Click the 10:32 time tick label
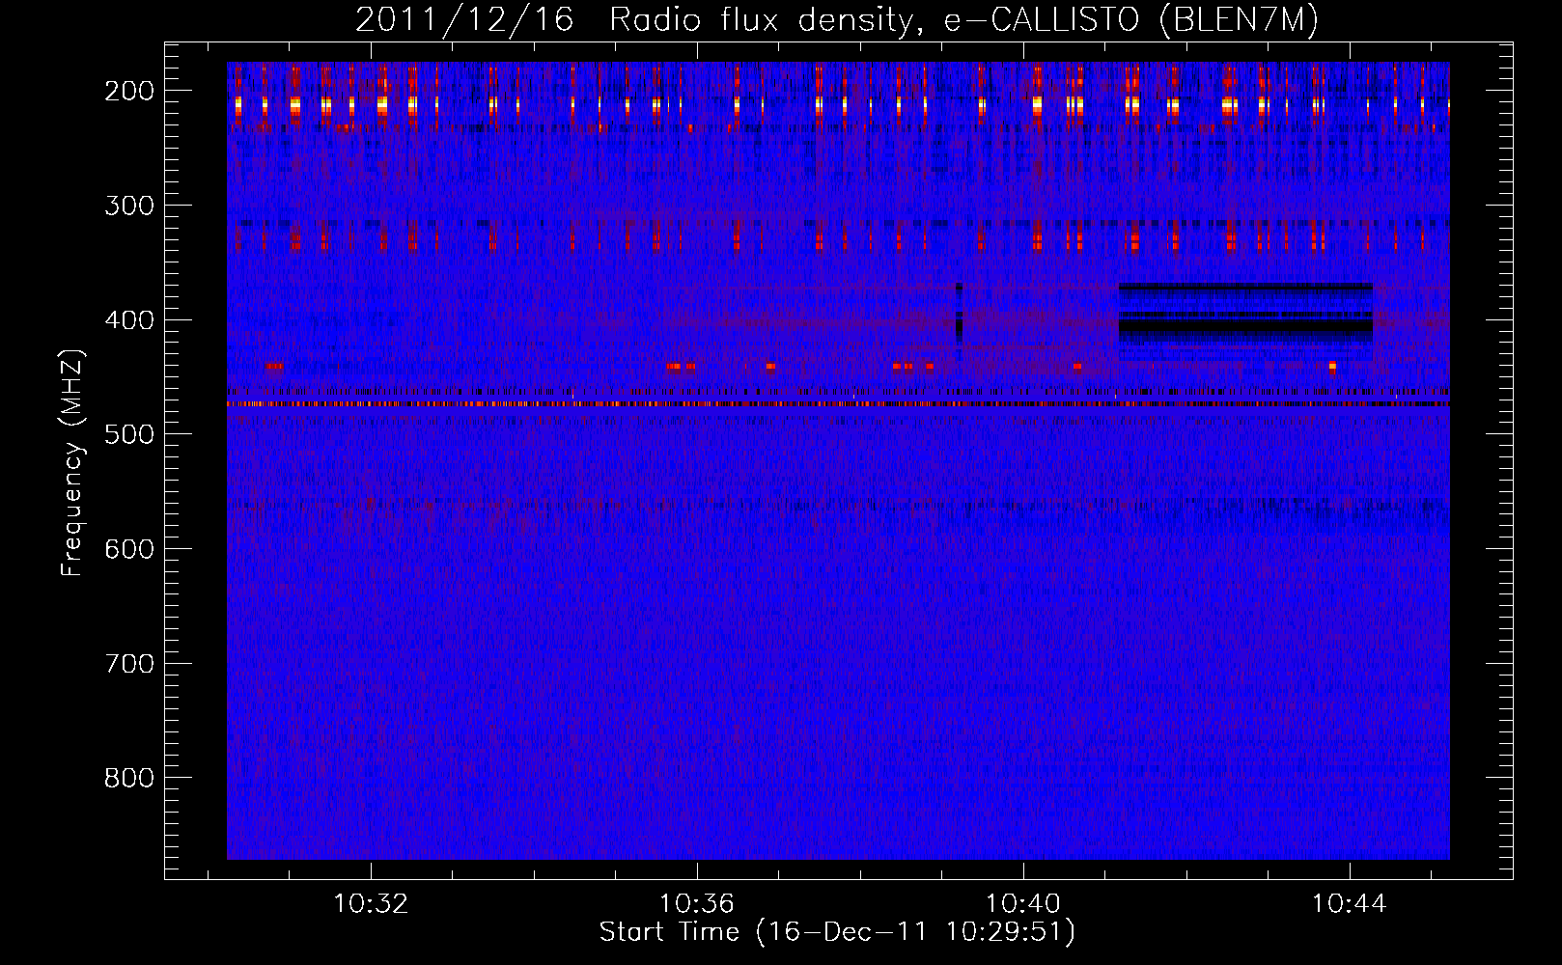This screenshot has width=1562, height=965. pos(371,904)
